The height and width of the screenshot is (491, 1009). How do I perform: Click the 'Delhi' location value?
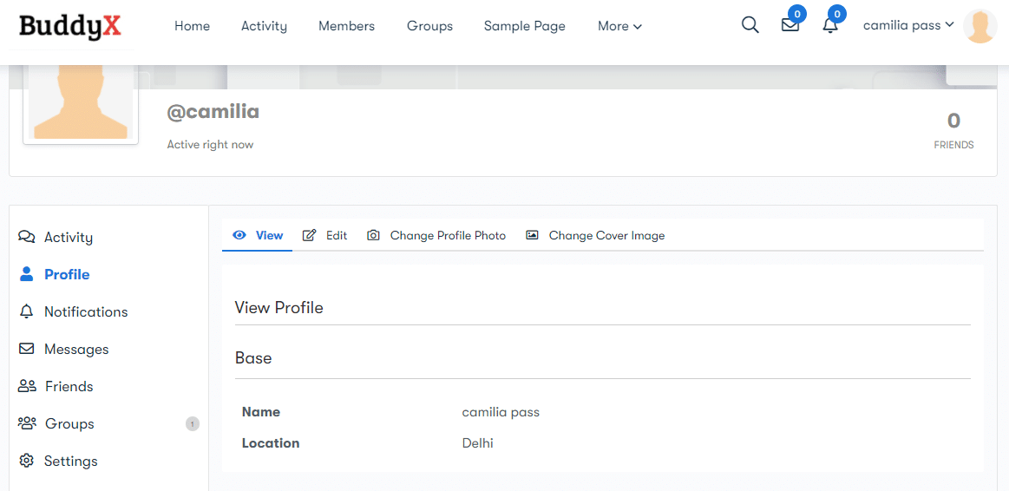(477, 442)
